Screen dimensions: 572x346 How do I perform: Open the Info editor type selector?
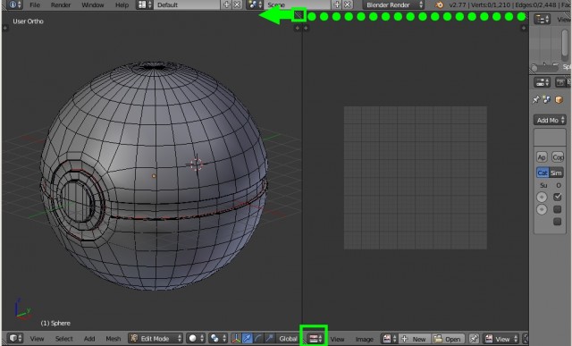tap(14, 4)
